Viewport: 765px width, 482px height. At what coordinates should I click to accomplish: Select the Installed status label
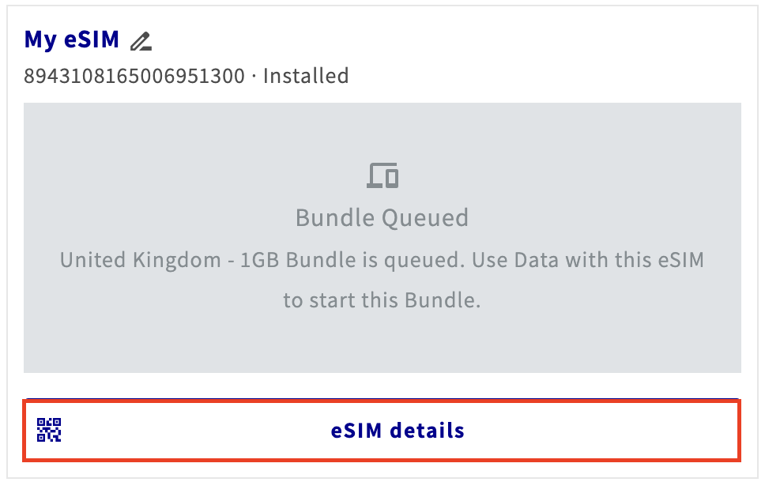pyautogui.click(x=307, y=76)
